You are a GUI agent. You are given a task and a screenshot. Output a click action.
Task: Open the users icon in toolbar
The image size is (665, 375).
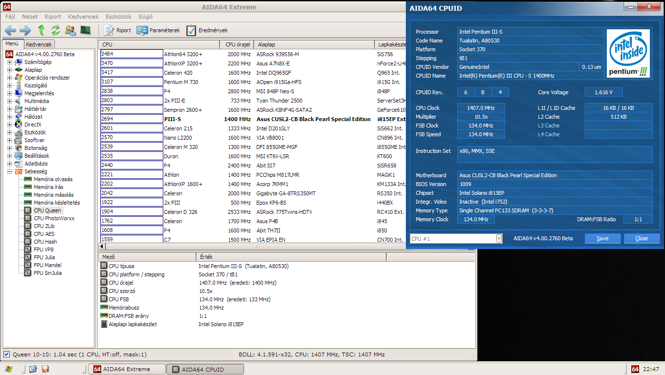pos(70,30)
